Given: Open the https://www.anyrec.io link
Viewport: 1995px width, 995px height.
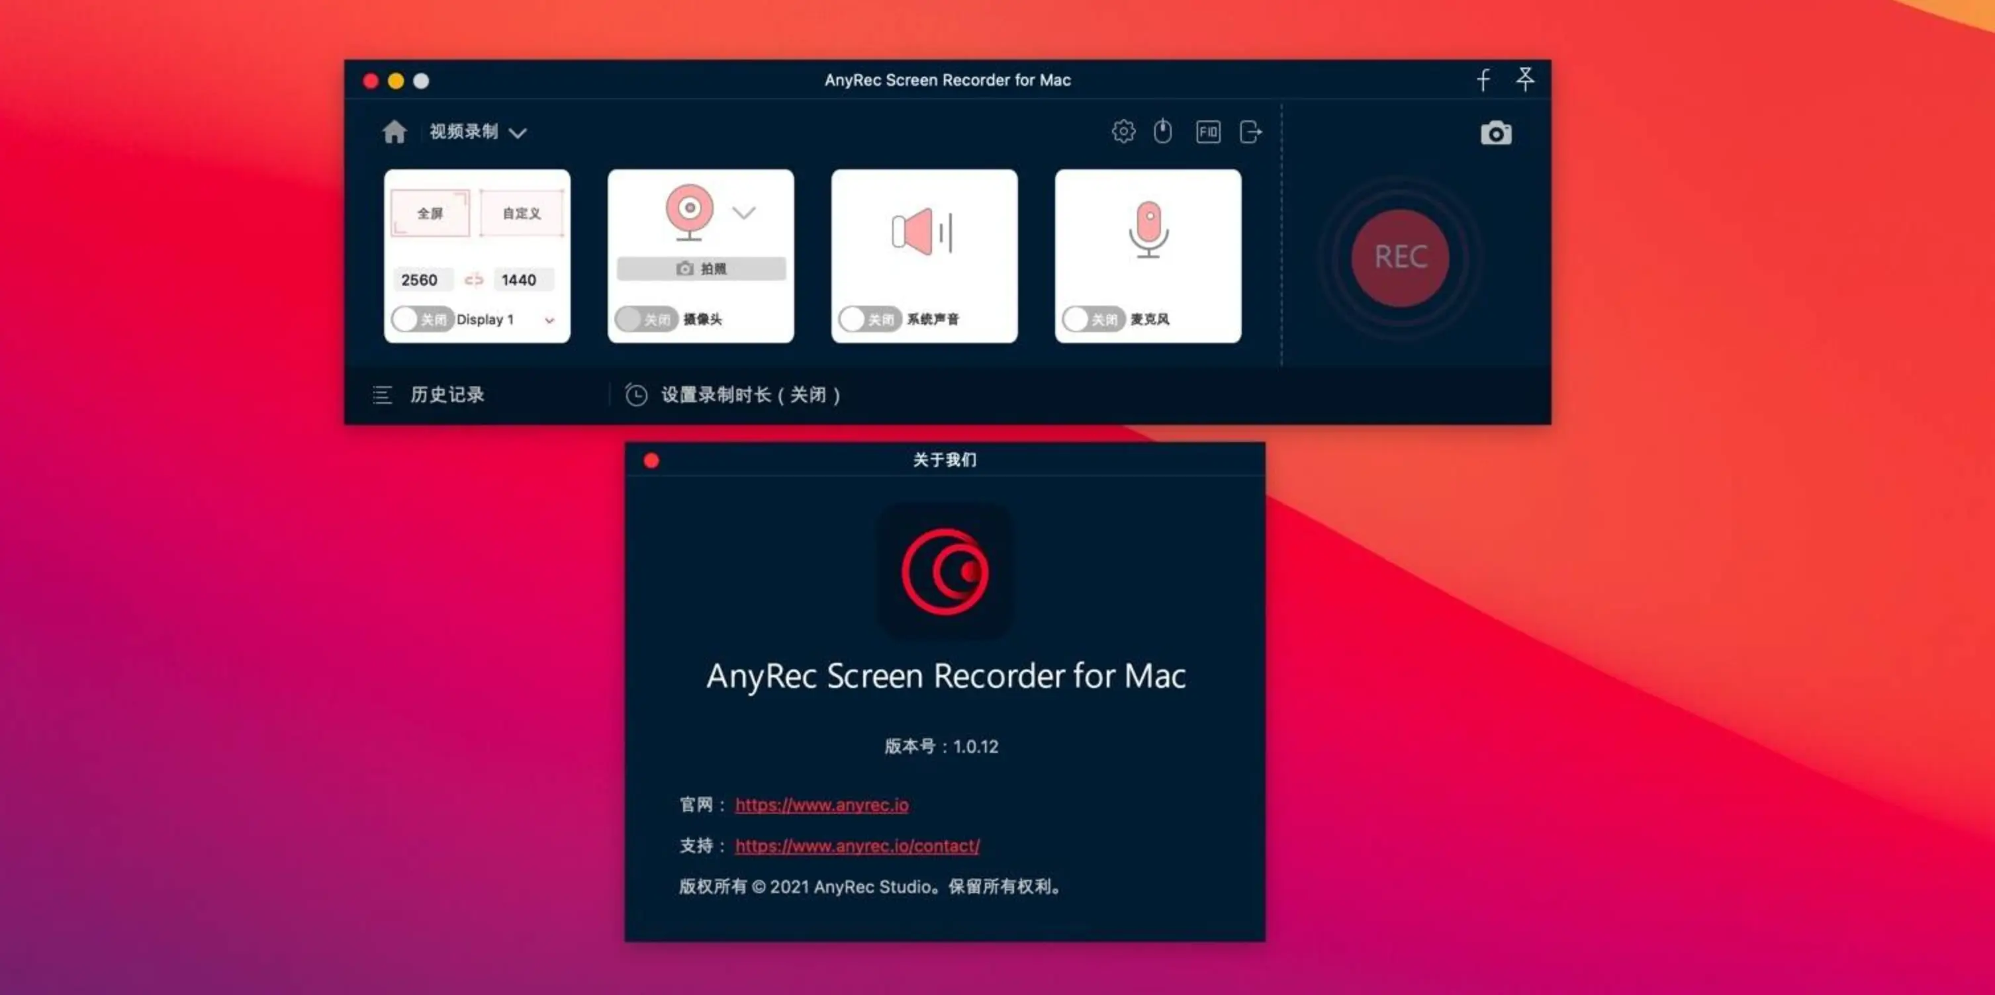Looking at the screenshot, I should tap(821, 804).
